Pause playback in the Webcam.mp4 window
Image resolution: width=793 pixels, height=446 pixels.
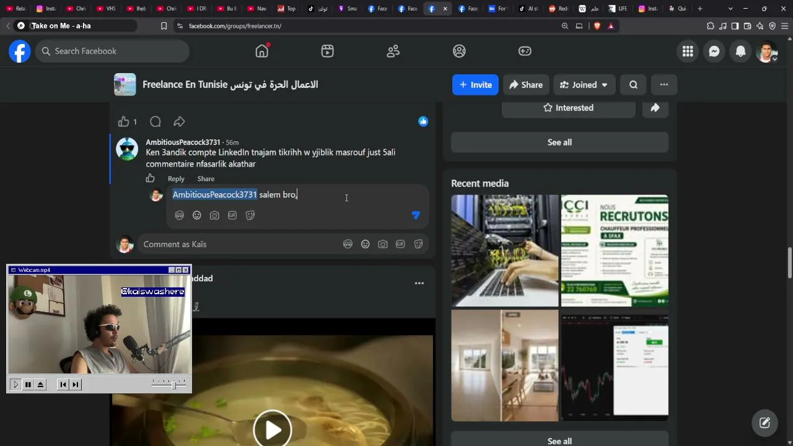click(28, 385)
